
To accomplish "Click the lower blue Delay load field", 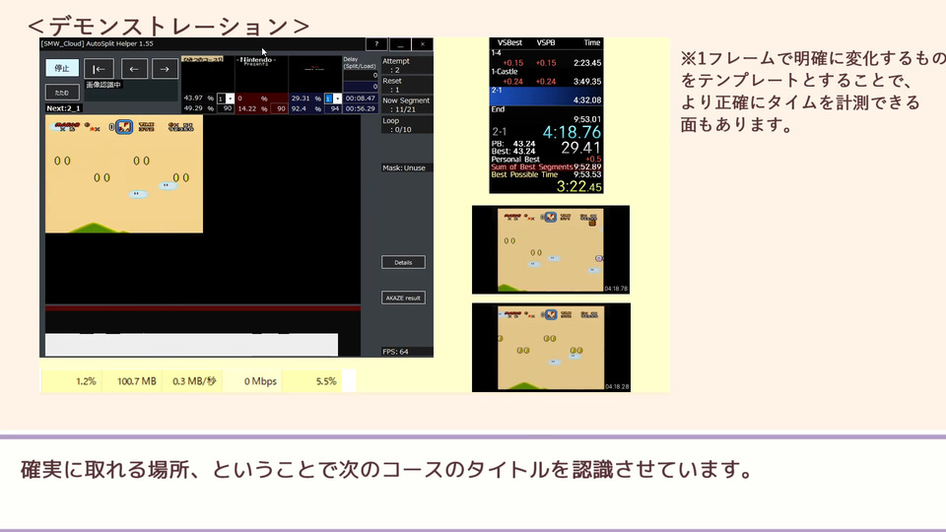I will pyautogui.click(x=361, y=87).
